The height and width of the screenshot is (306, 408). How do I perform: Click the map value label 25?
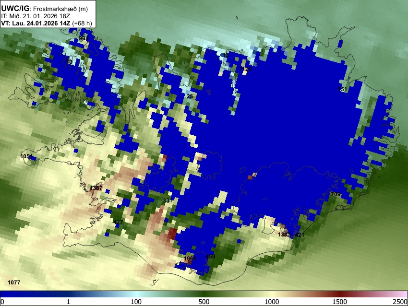click(190, 96)
